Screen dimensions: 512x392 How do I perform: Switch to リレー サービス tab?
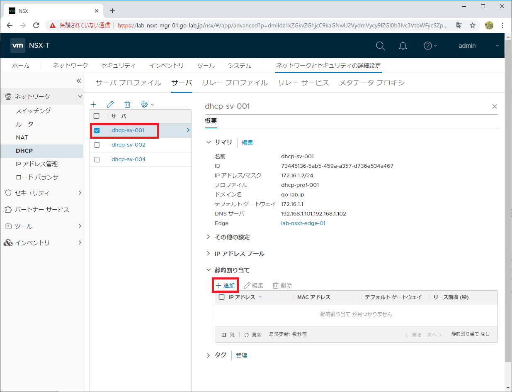pos(303,83)
